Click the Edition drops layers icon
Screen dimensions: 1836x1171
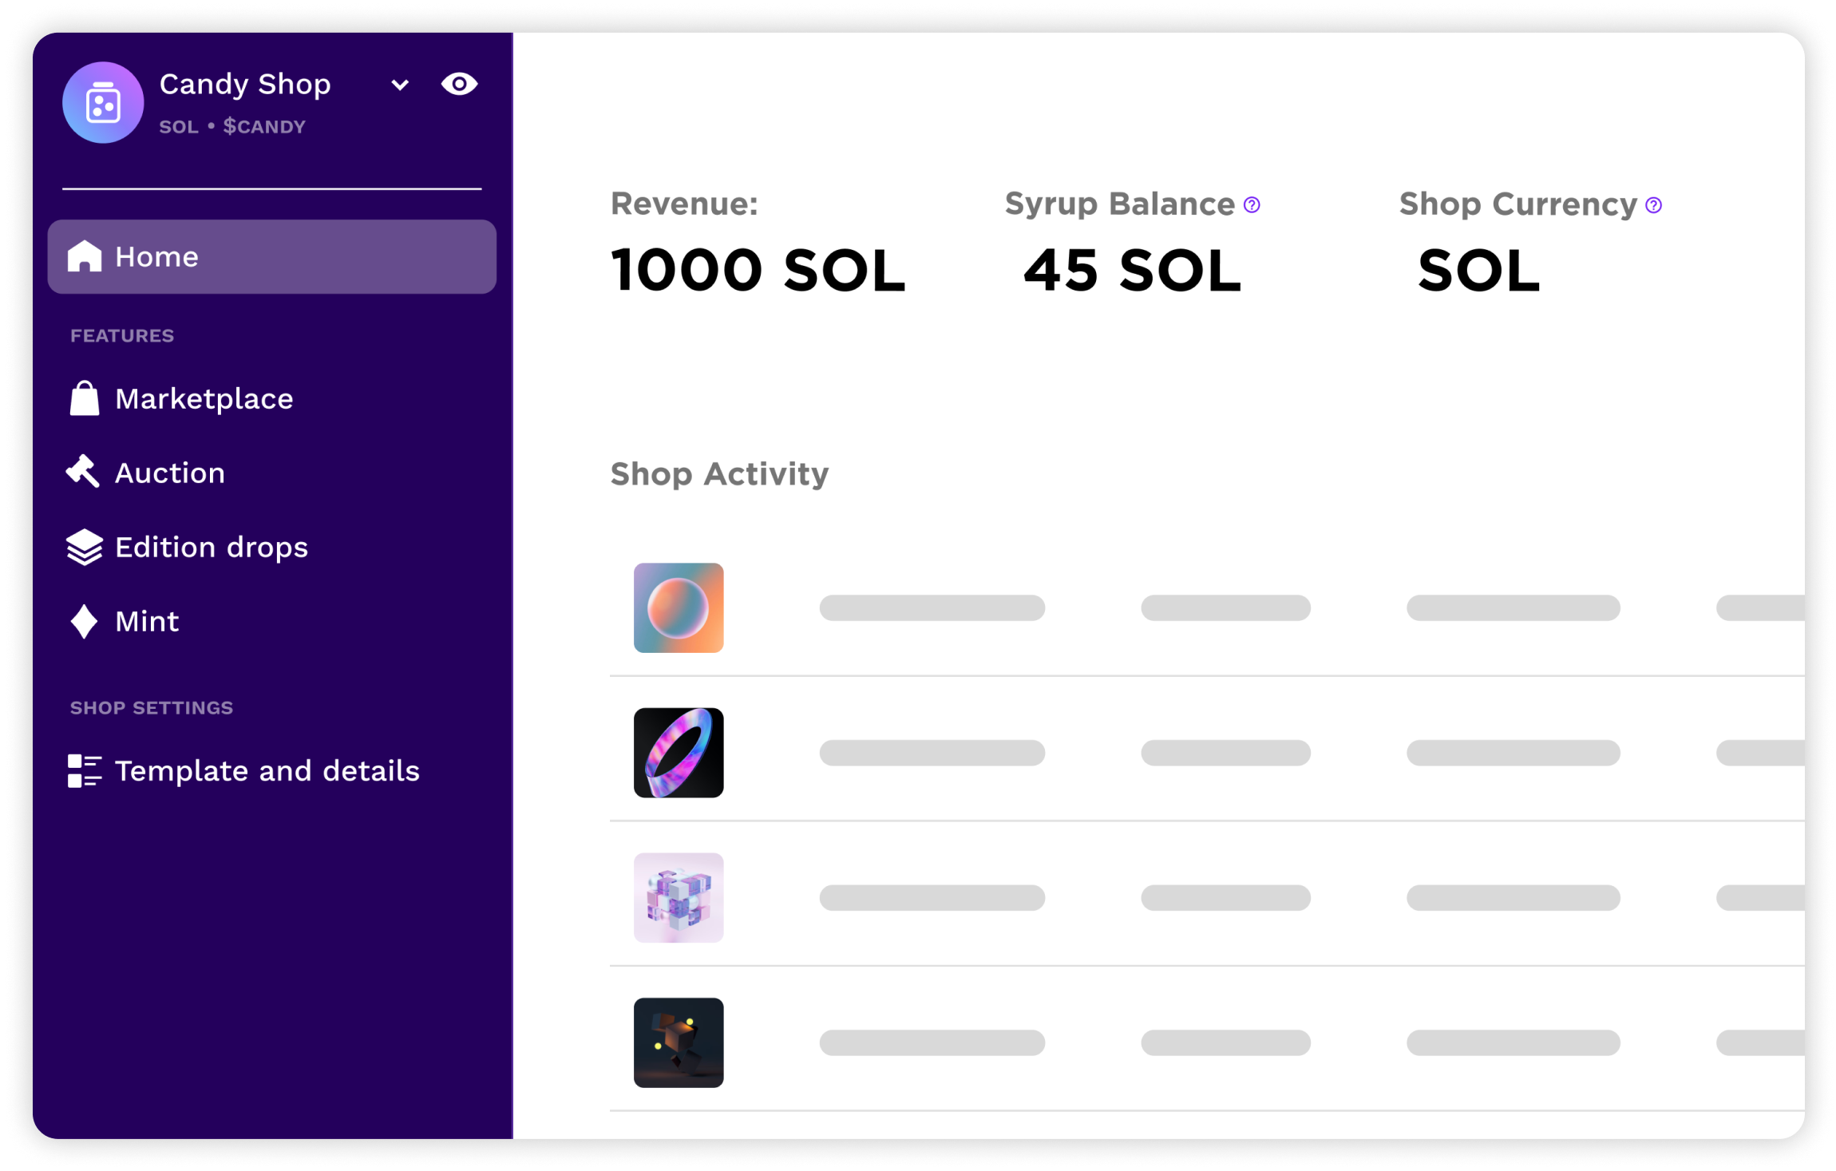point(85,548)
